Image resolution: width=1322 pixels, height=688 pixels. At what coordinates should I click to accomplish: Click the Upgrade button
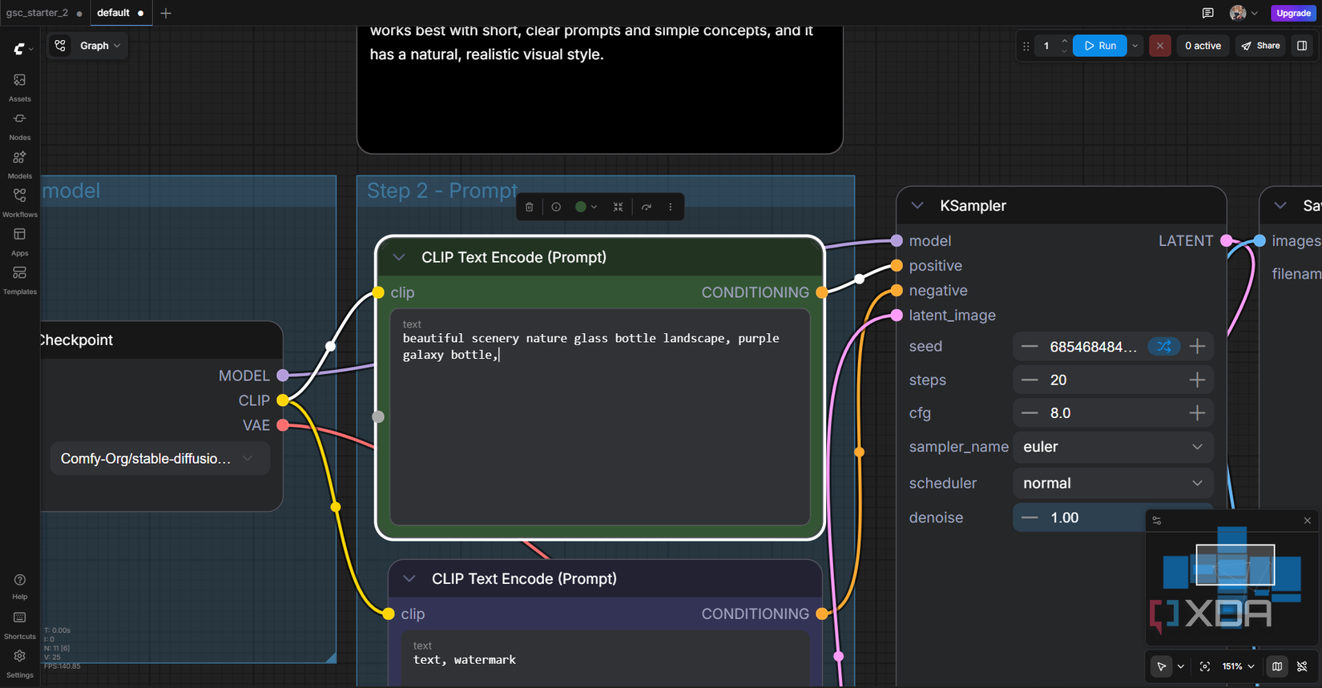(1293, 13)
